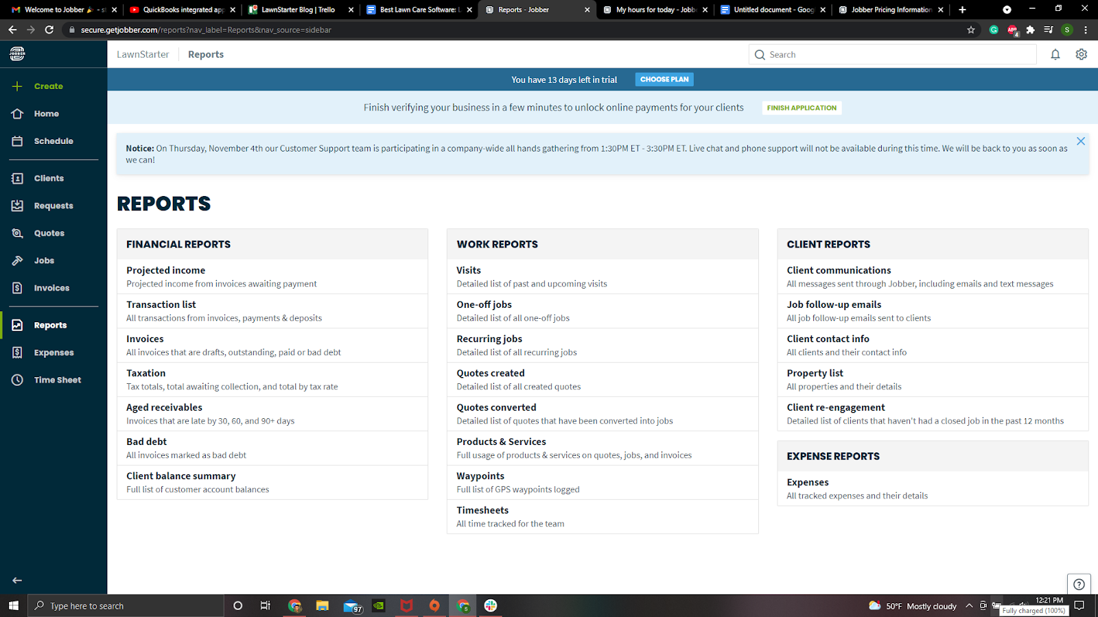
Task: Open the Schedule calendar in sidebar
Action: coord(53,141)
